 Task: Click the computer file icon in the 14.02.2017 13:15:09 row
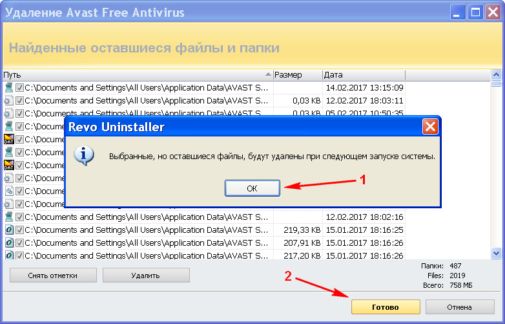click(x=8, y=87)
